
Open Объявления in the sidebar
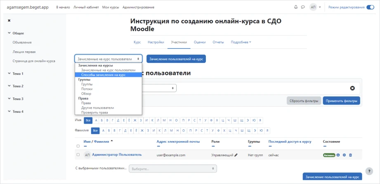point(22,42)
